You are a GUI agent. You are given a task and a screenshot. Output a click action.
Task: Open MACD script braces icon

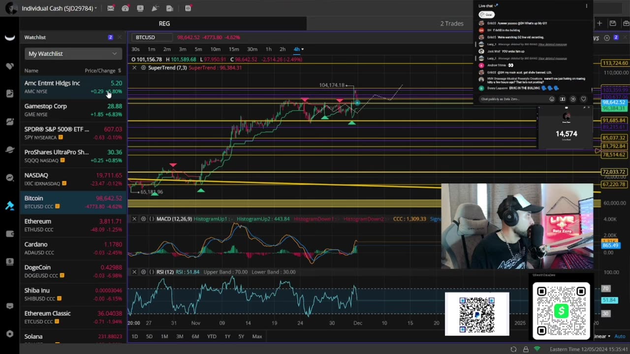(x=152, y=219)
